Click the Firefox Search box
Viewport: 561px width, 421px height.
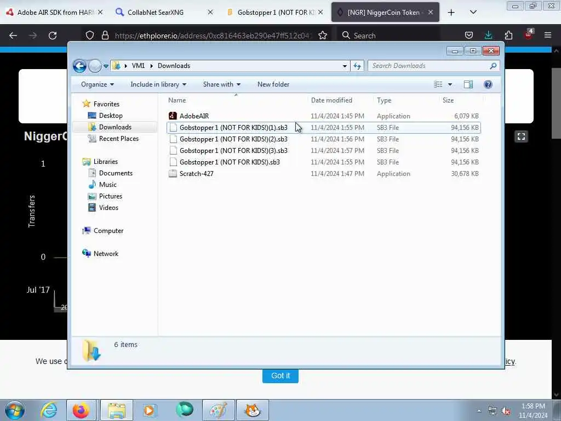coord(388,36)
